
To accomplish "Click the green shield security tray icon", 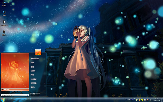I will [137, 100].
